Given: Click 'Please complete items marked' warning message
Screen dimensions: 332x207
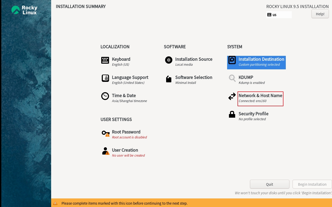Looking at the screenshot, I should point(124,203).
